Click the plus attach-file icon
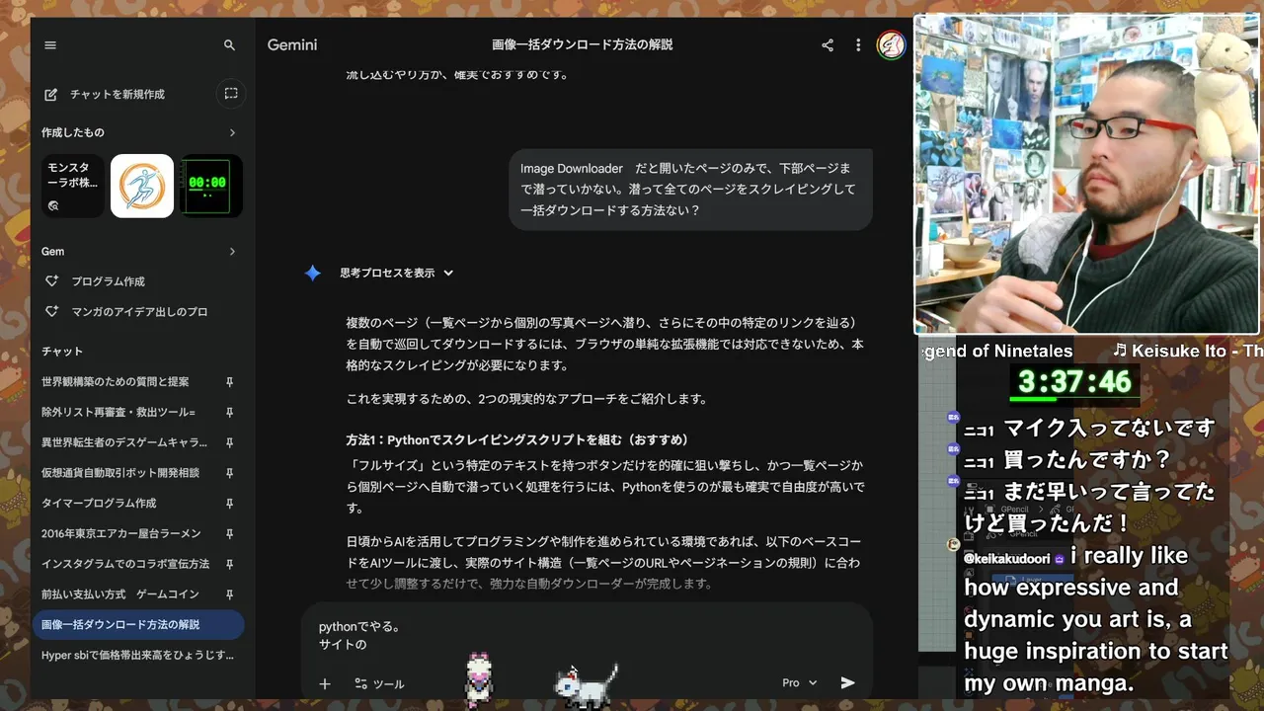 click(325, 683)
